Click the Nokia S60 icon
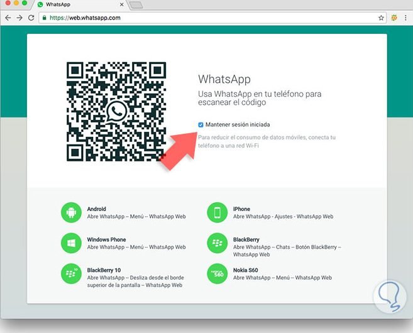The width and height of the screenshot is (413, 333). click(217, 273)
